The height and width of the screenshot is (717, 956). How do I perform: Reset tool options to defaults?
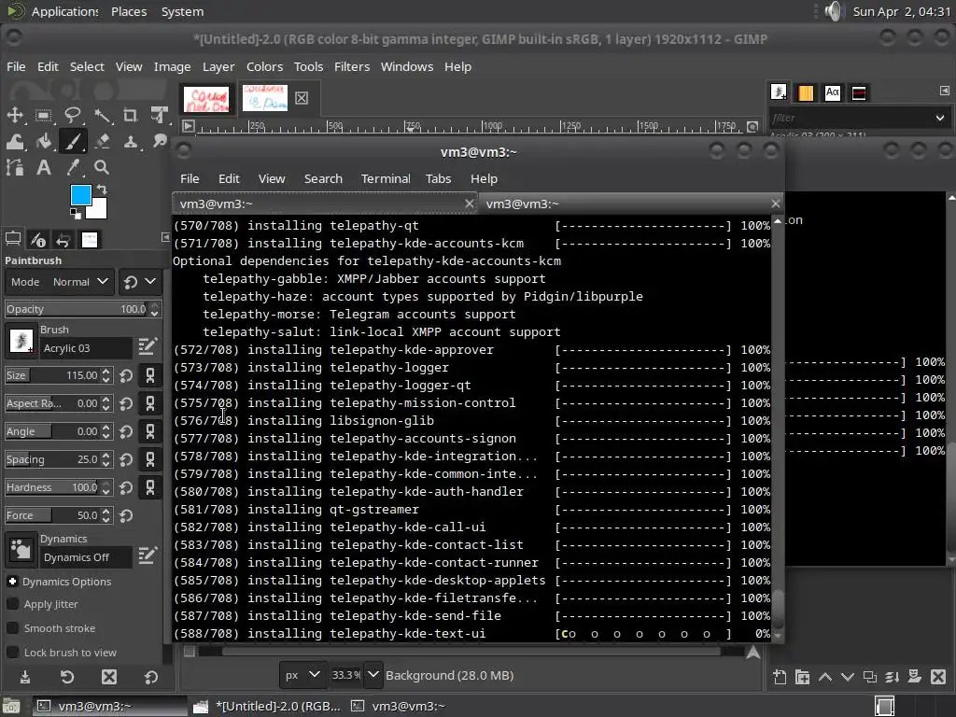[150, 677]
